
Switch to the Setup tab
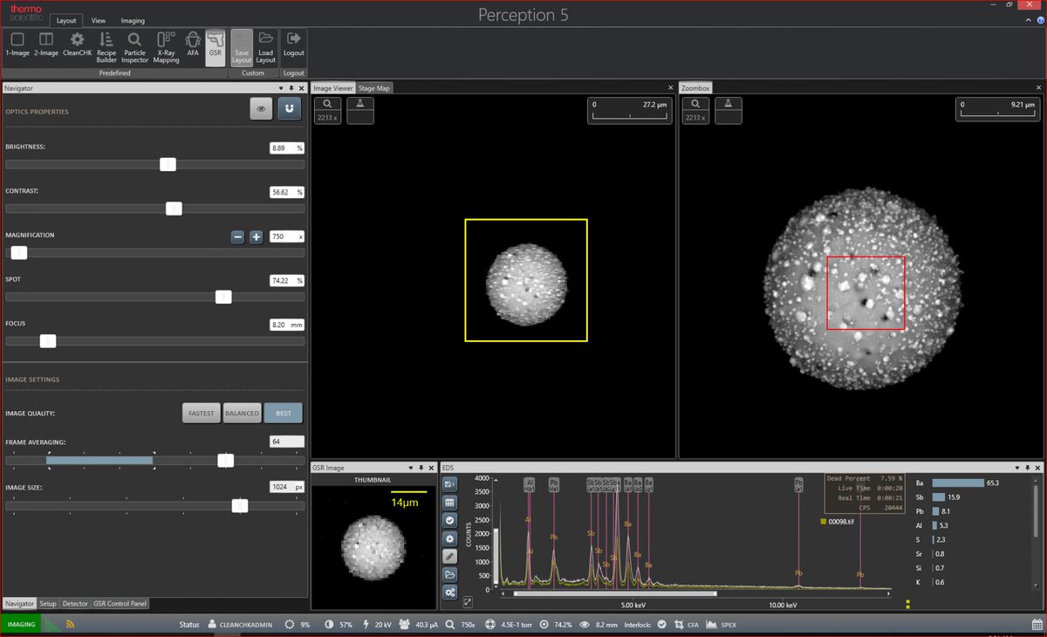pyautogui.click(x=48, y=603)
